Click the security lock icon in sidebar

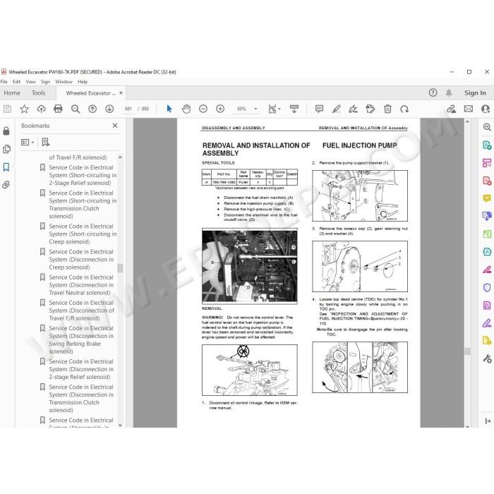pos(6,131)
